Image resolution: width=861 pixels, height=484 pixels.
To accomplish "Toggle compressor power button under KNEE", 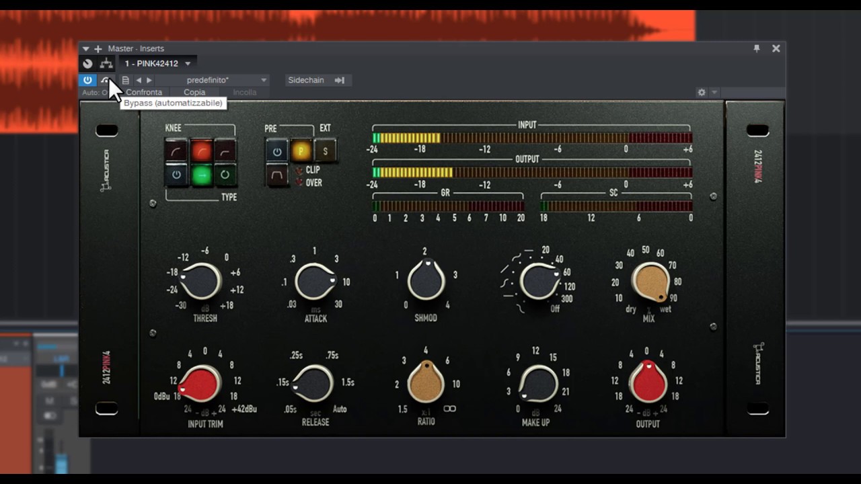I will tap(176, 175).
